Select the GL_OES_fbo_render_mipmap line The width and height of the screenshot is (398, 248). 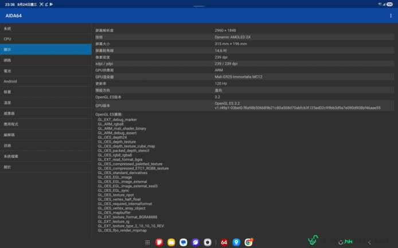[x=122, y=230]
